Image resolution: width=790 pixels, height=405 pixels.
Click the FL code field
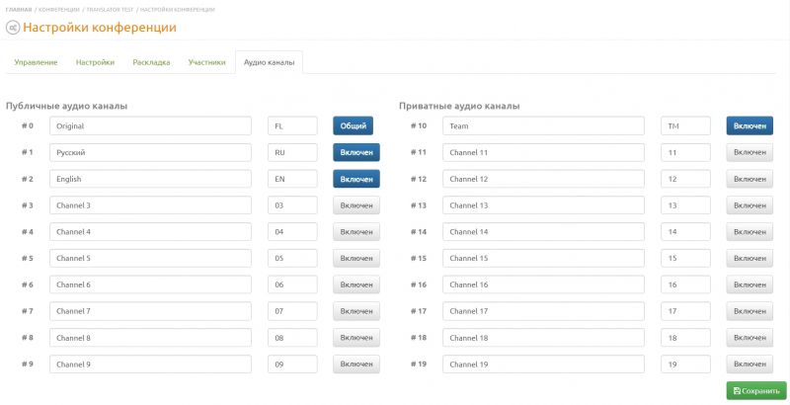tap(292, 125)
